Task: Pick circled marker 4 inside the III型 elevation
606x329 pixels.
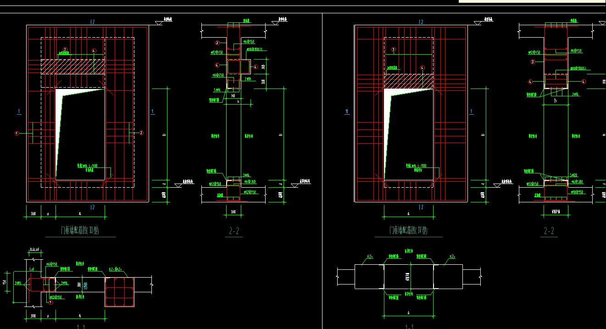Action: [94, 50]
